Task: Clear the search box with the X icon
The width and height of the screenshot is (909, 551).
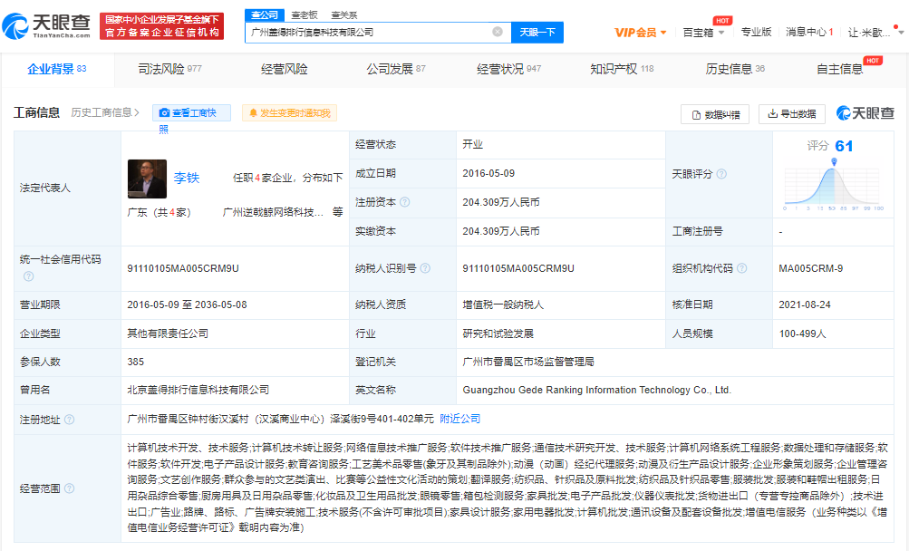Action: point(498,32)
